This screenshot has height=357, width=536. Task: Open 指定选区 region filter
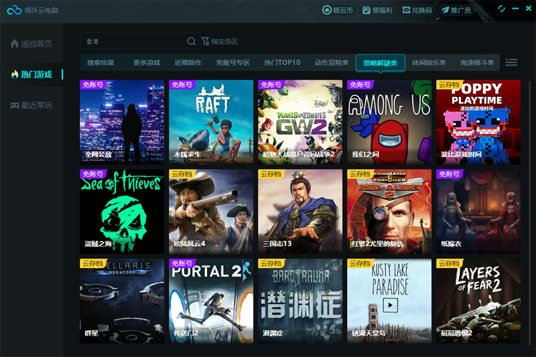219,42
